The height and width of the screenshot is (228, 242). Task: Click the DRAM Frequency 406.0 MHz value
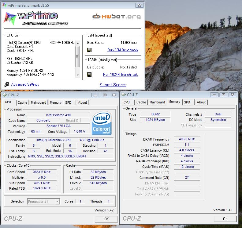point(187,139)
